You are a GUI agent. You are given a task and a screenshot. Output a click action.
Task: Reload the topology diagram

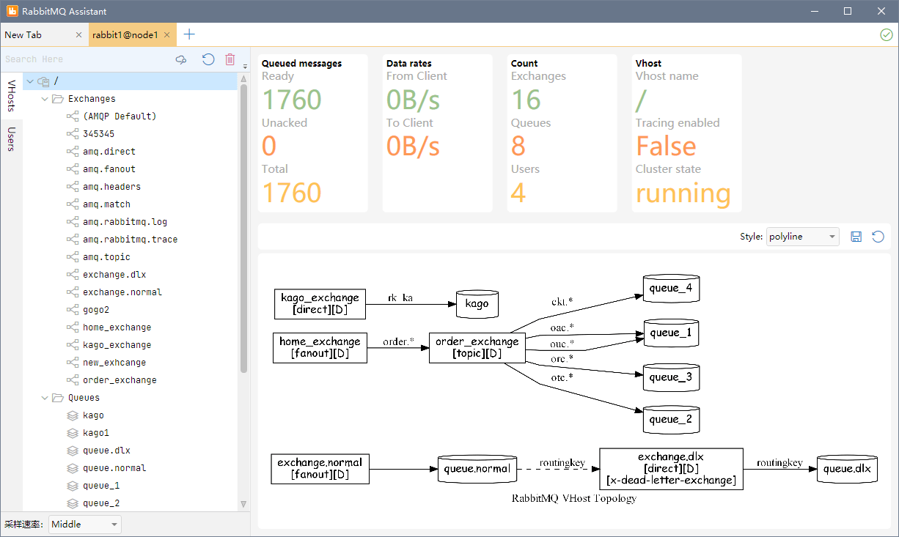click(x=878, y=236)
